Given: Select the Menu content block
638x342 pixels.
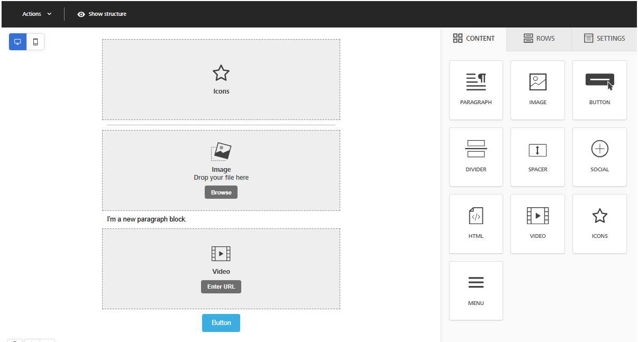Looking at the screenshot, I should click(x=476, y=291).
